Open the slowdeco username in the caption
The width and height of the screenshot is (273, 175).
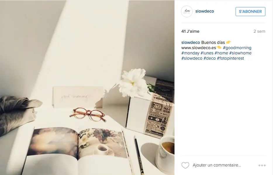coord(191,42)
